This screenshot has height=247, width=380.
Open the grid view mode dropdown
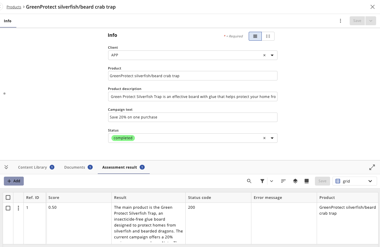[x=355, y=181]
